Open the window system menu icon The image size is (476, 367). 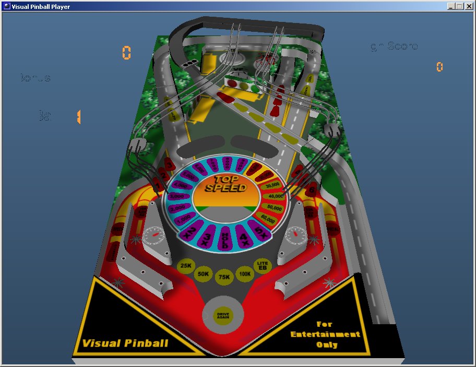coord(6,6)
